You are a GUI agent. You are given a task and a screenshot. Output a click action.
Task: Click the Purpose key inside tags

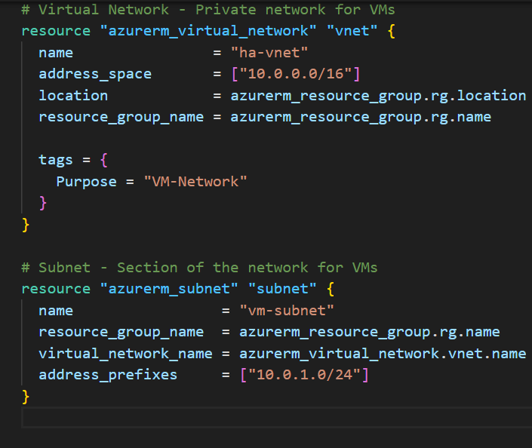(87, 182)
